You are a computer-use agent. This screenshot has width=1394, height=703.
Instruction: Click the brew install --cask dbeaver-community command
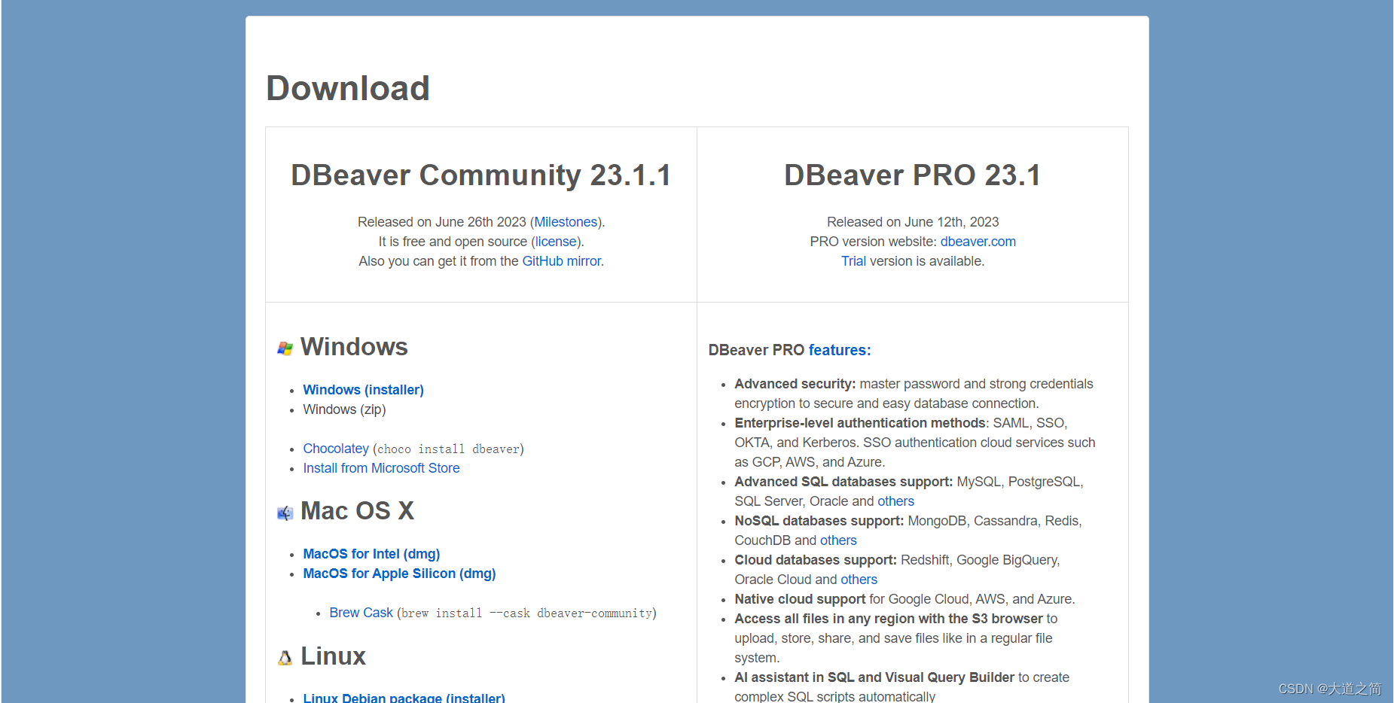point(526,613)
